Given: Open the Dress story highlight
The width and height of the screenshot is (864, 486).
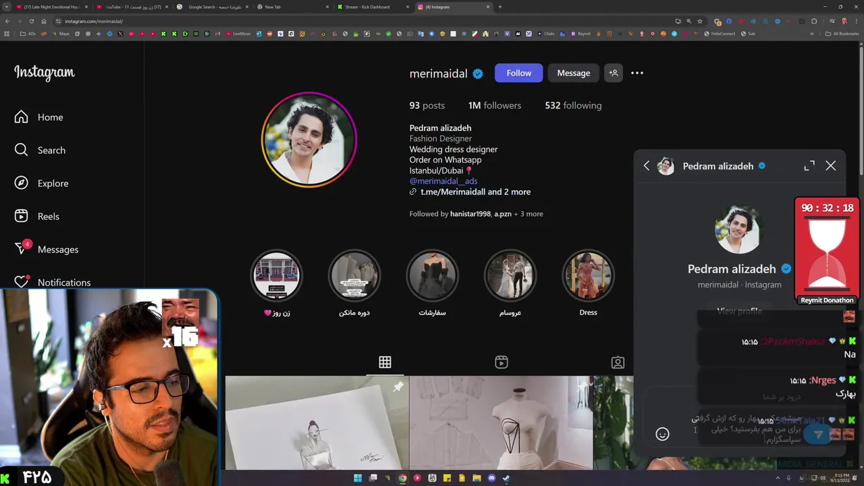Looking at the screenshot, I should pyautogui.click(x=588, y=283).
